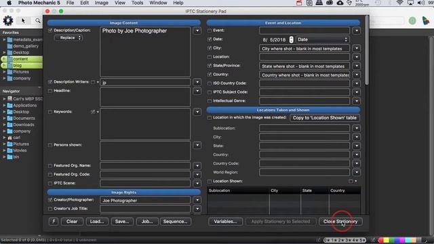Open the Apple menu

tap(9, 3)
